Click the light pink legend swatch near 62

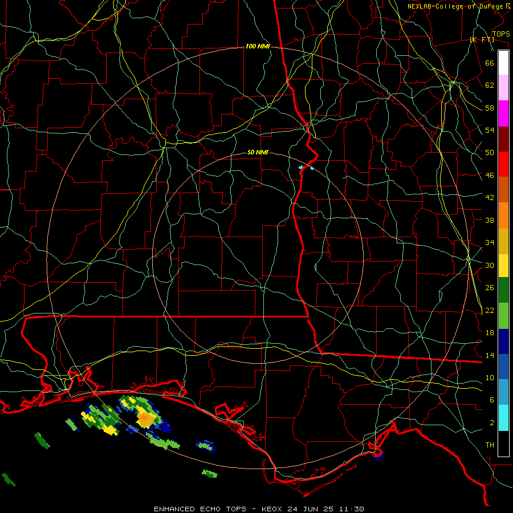pyautogui.click(x=503, y=88)
